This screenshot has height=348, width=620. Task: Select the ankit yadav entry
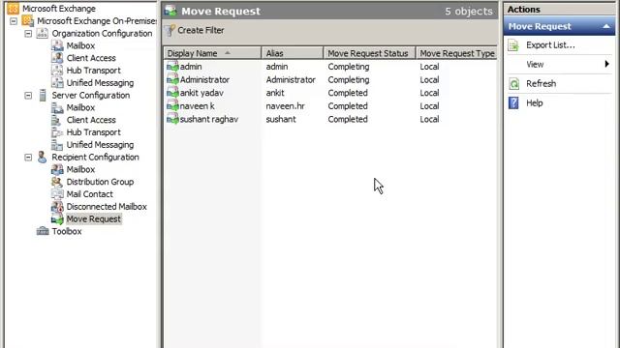coord(201,93)
